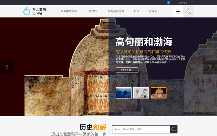Select the tomb mural thumbnail
The width and height of the screenshot is (217, 136).
pos(158,93)
